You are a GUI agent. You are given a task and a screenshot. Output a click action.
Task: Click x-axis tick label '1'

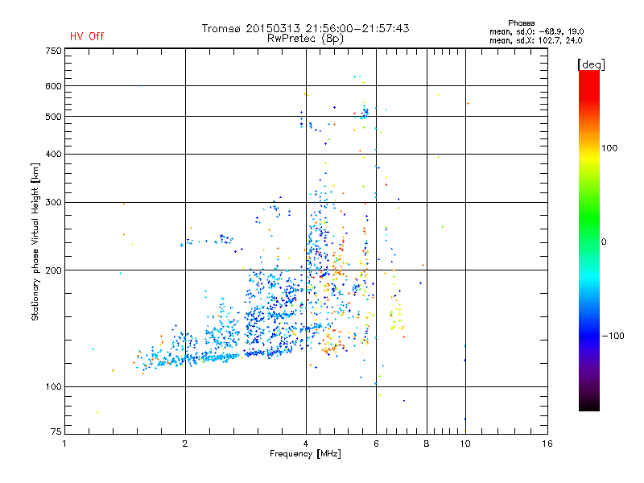[64, 444]
